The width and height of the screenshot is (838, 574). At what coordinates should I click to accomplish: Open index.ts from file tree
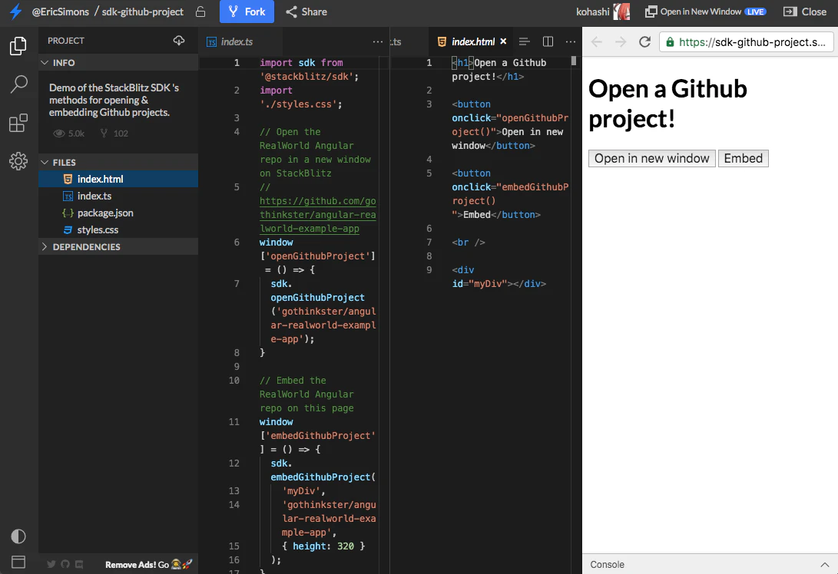pos(118,196)
